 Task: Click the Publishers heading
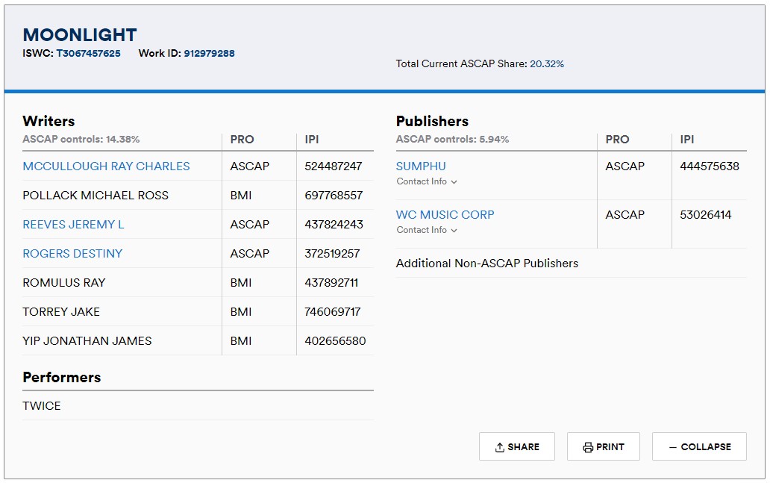point(432,121)
